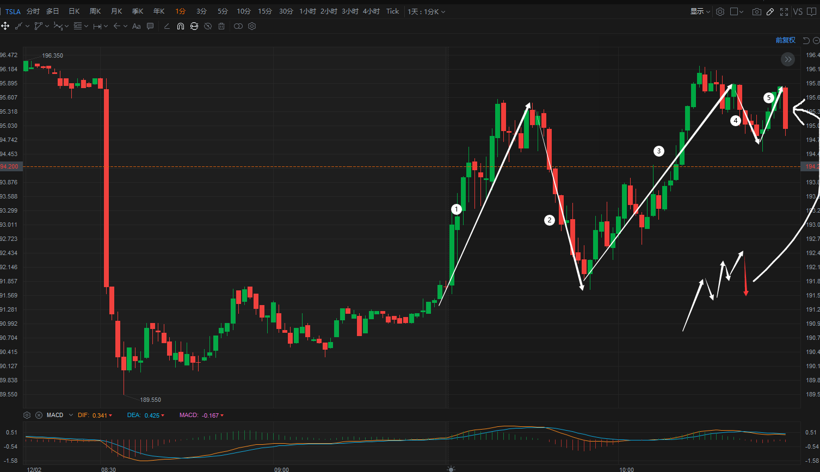Viewport: 820px width, 472px height.
Task: Delete drawings using the trash icon
Action: (x=221, y=26)
